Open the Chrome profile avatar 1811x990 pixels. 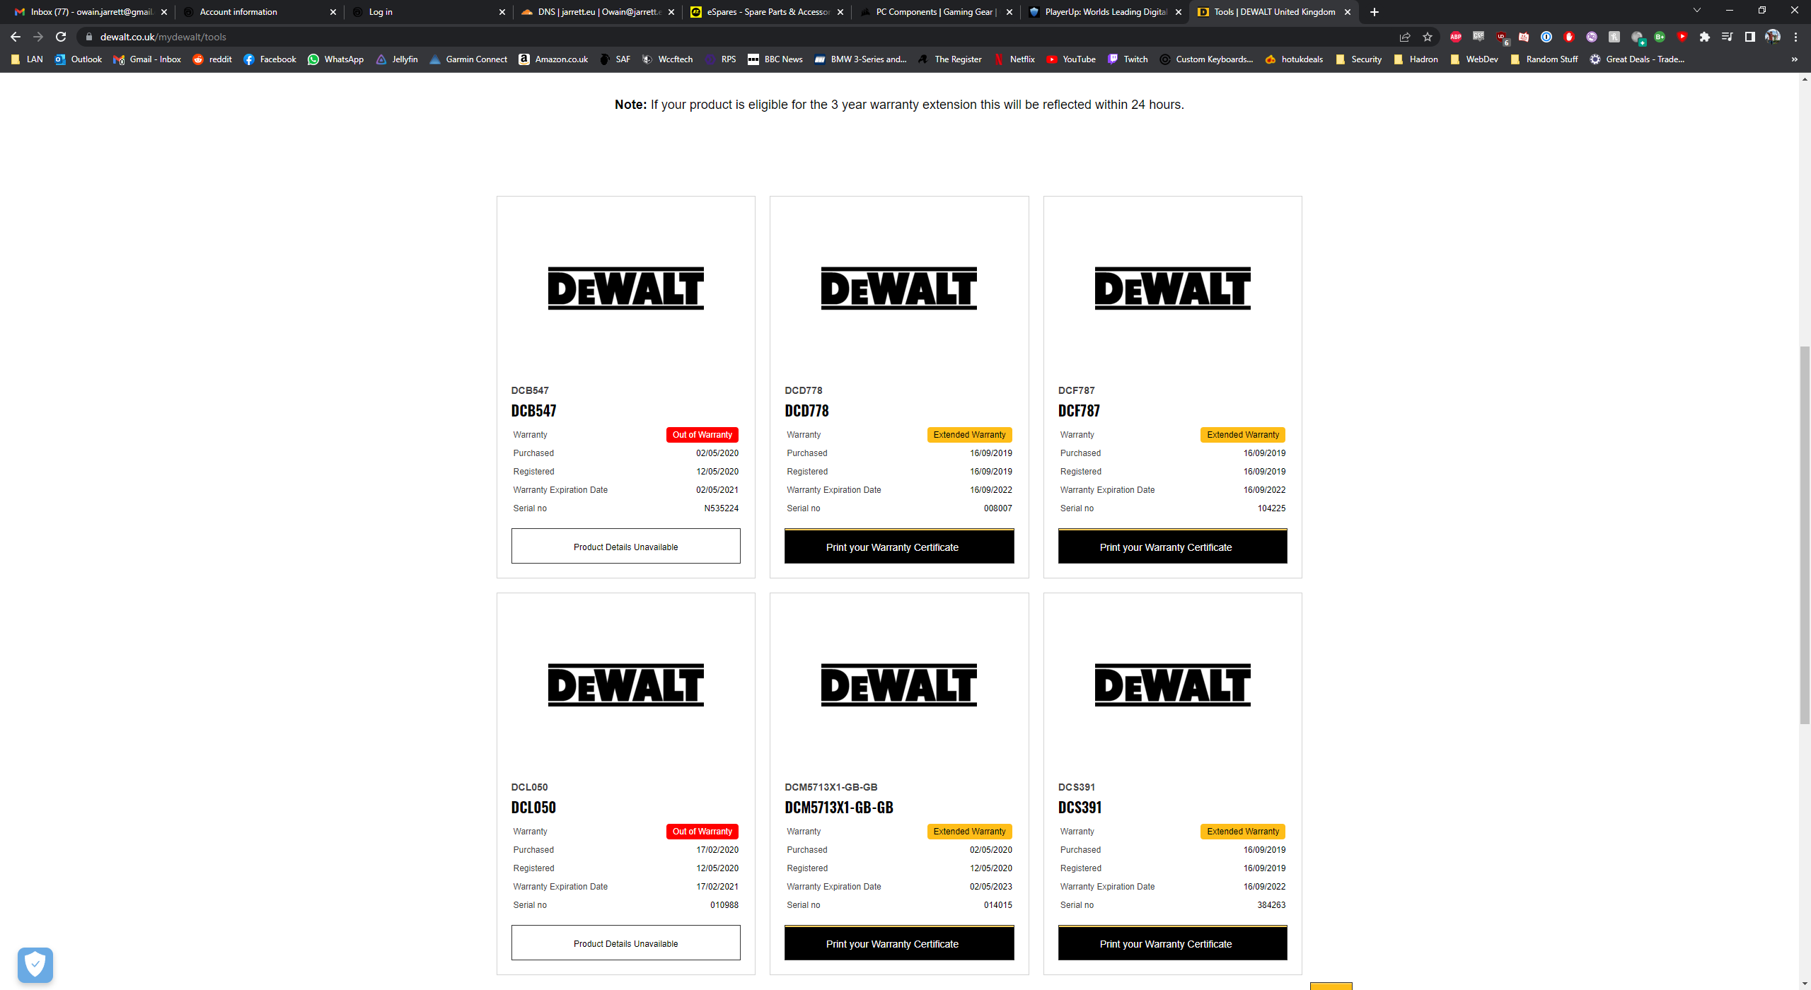pyautogui.click(x=1773, y=37)
